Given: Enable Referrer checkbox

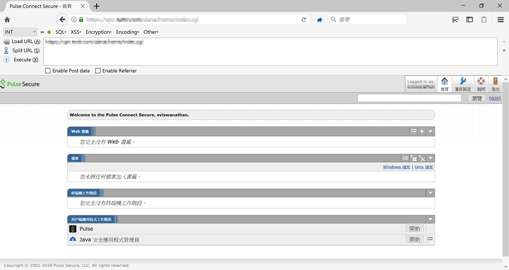Looking at the screenshot, I should [x=98, y=71].
